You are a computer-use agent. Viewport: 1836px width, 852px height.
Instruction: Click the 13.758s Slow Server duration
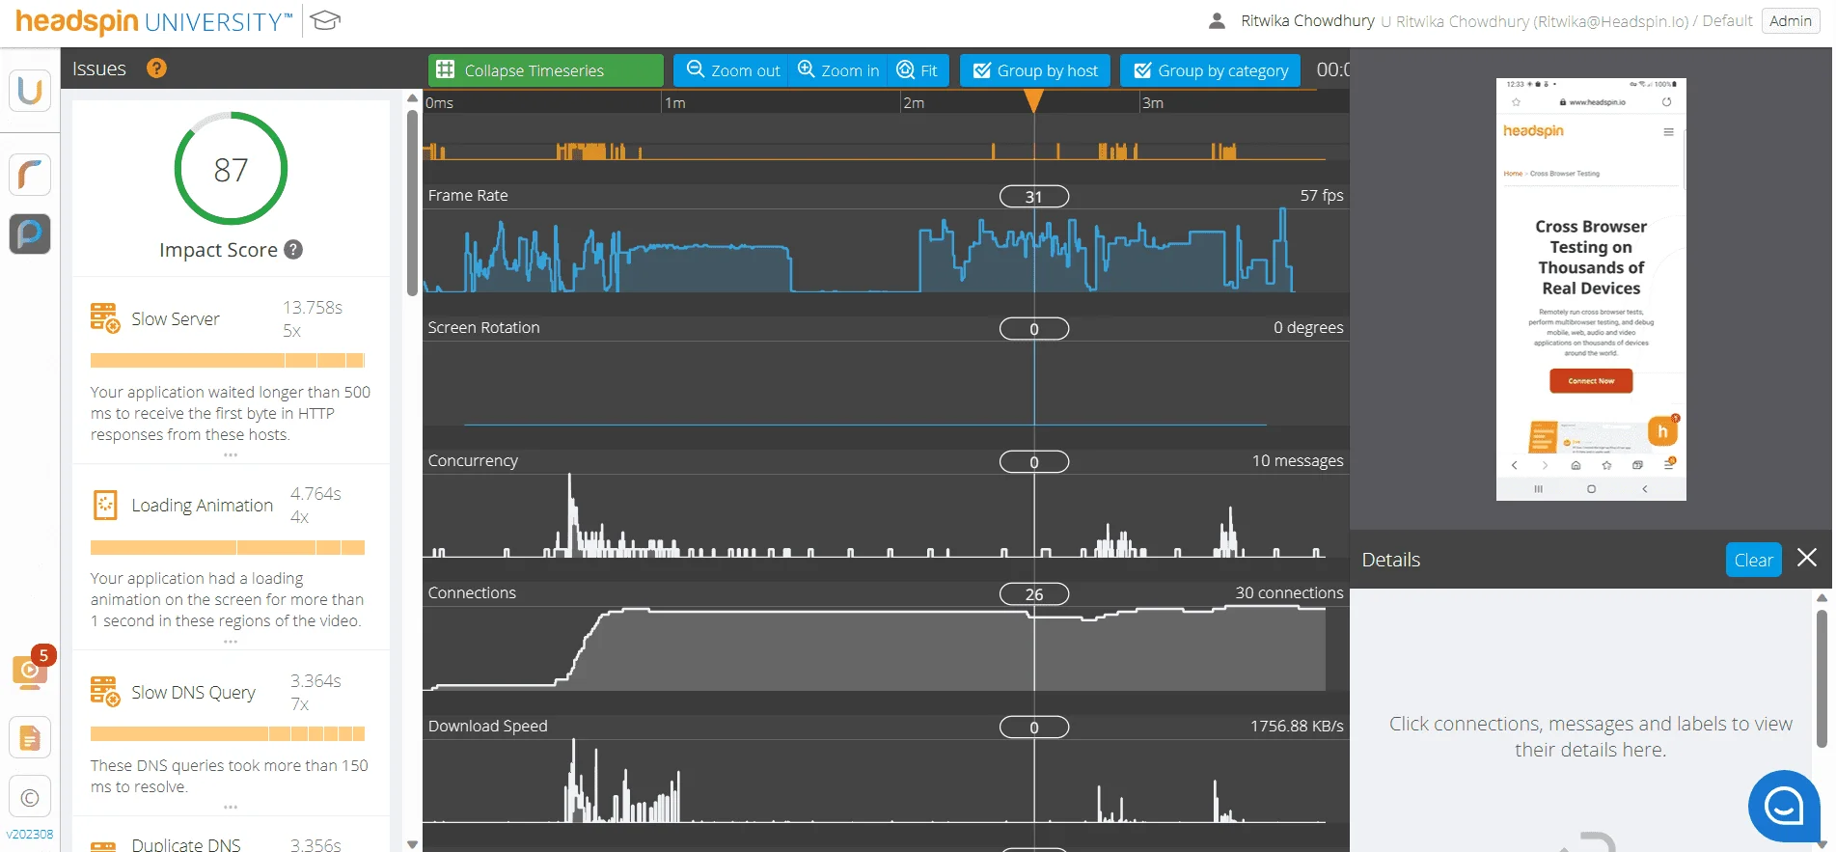[x=313, y=308]
